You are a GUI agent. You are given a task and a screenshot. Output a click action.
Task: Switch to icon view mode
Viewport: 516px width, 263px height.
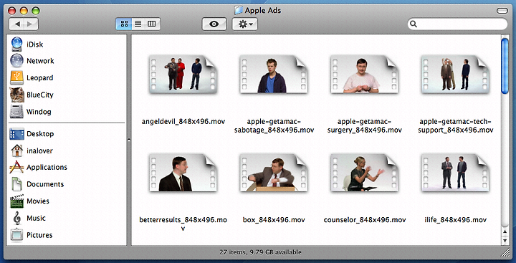pos(124,24)
